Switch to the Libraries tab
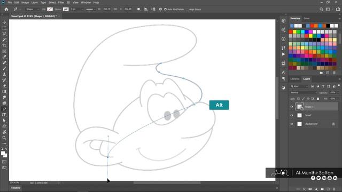Screen dimensions: 342x192 [295, 79]
